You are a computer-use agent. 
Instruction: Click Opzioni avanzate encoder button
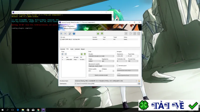click(x=101, y=75)
